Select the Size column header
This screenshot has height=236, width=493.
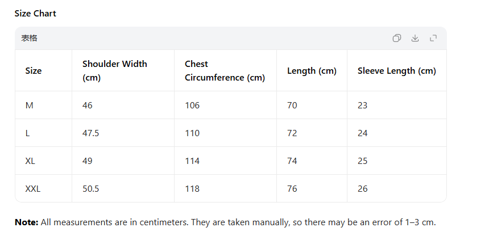[34, 71]
